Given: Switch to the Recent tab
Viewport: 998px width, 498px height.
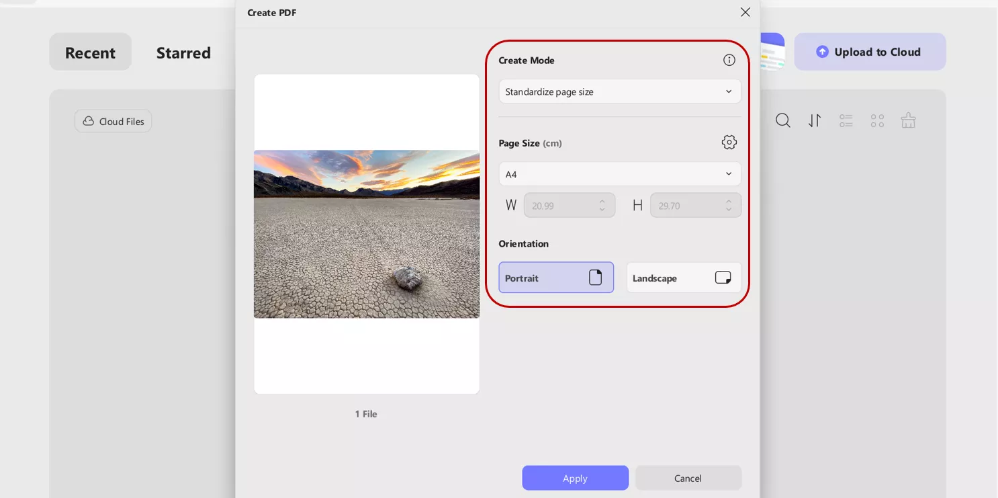Looking at the screenshot, I should coord(90,52).
